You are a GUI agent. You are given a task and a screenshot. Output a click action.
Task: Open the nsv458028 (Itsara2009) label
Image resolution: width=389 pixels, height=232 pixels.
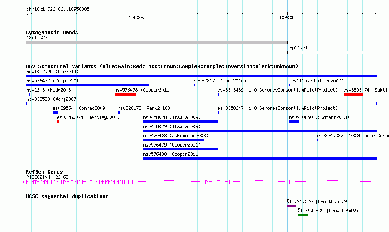pyautogui.click(x=172, y=117)
